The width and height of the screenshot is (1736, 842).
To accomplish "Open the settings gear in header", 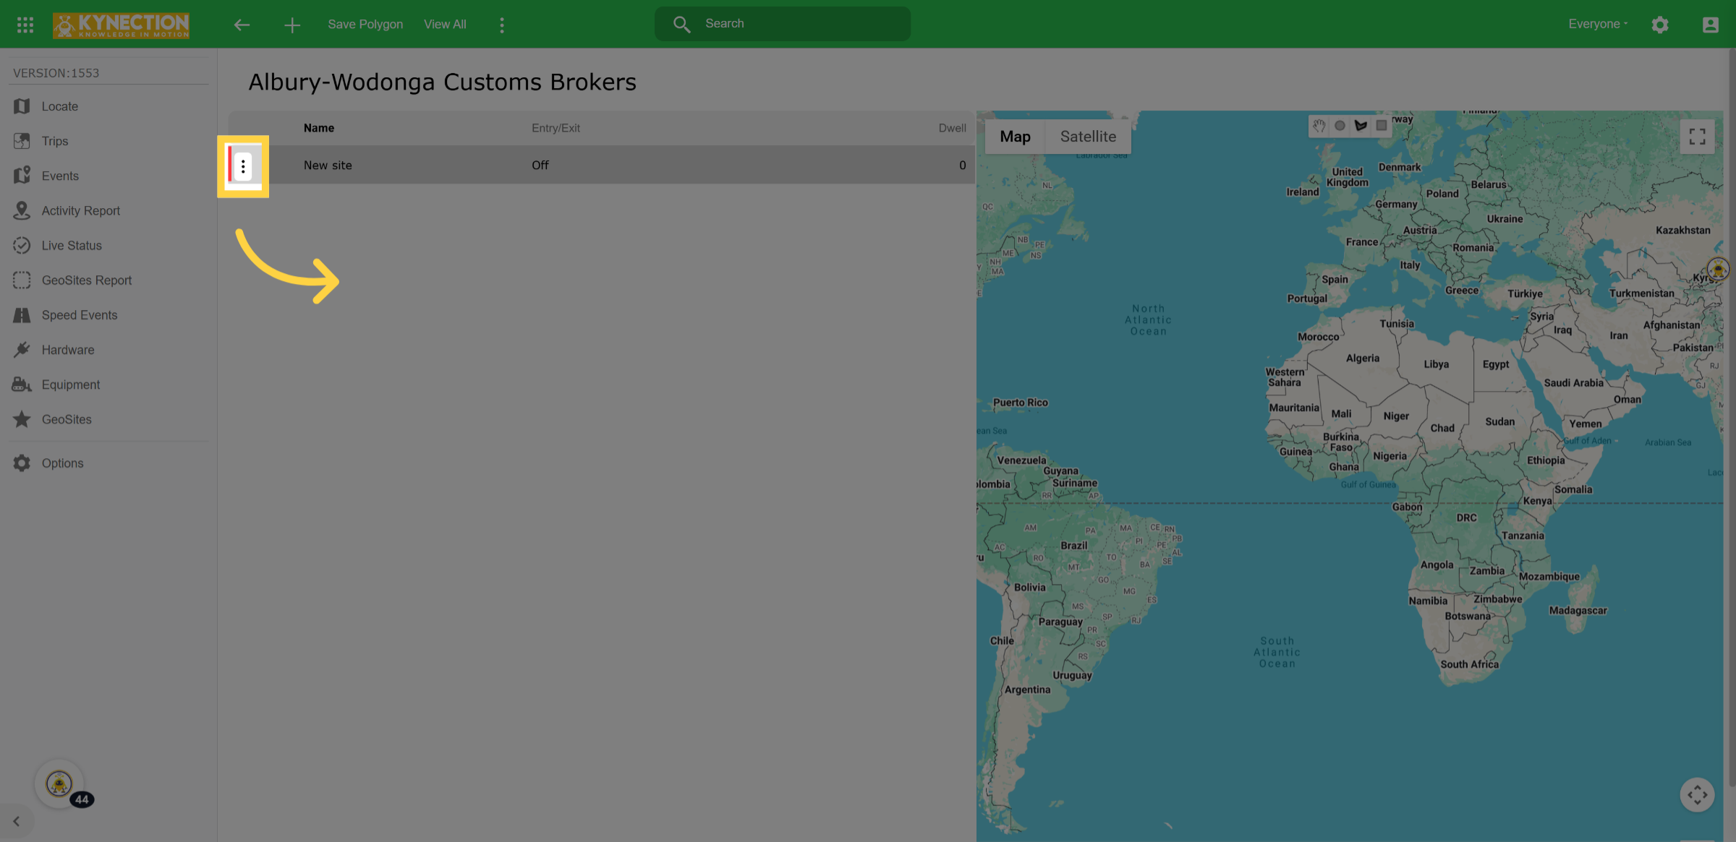I will tap(1660, 25).
